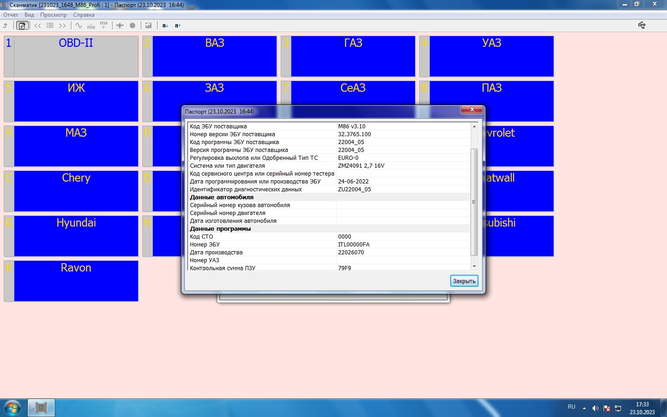Click the connection icon at toolbar right
Image resolution: width=667 pixels, height=417 pixels.
[x=642, y=25]
